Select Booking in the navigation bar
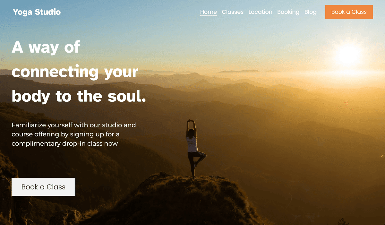385x225 pixels. 288,12
